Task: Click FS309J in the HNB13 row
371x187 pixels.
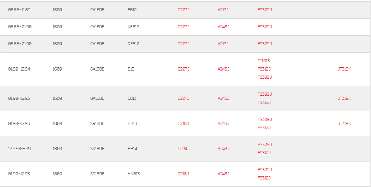Action: tap(265, 170)
